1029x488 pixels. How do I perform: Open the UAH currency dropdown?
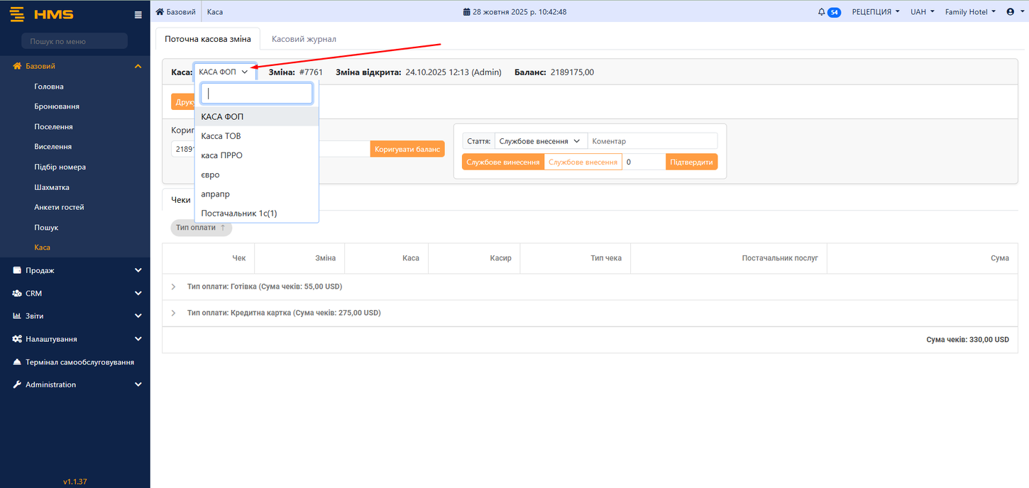[x=922, y=12]
